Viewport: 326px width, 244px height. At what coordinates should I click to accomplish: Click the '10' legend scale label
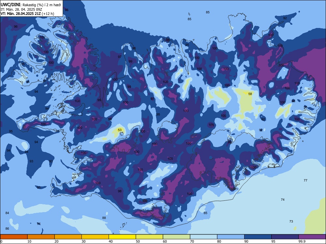pos(29,241)
